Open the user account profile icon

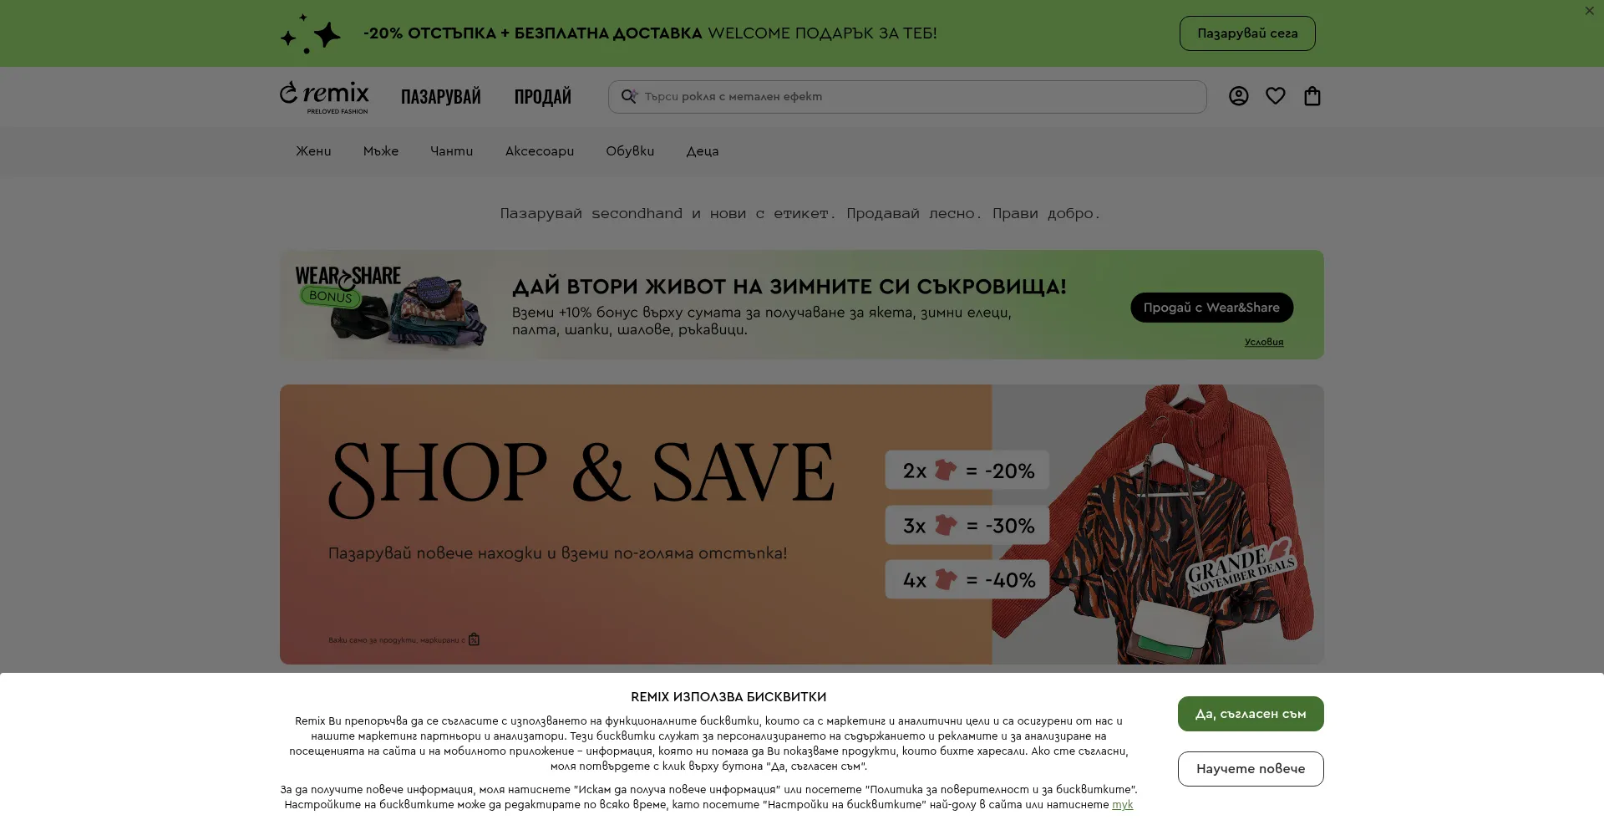pyautogui.click(x=1238, y=96)
